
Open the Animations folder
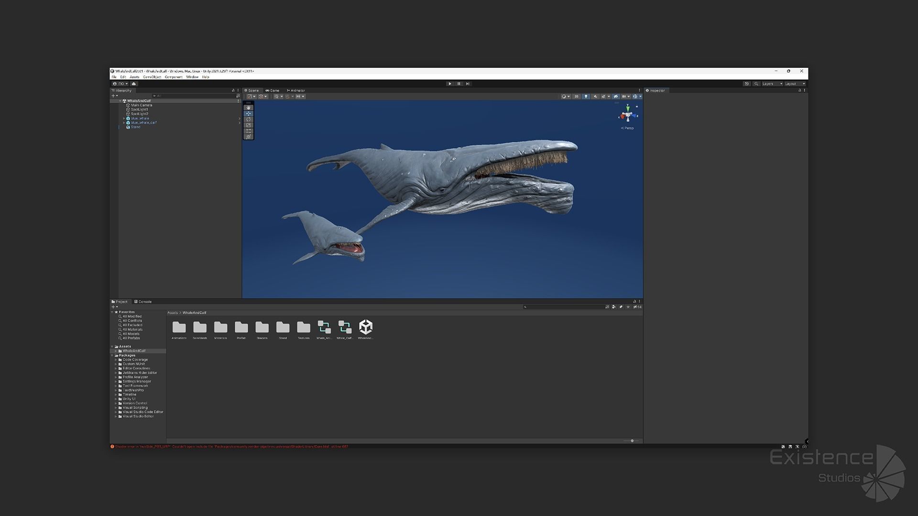pos(179,330)
